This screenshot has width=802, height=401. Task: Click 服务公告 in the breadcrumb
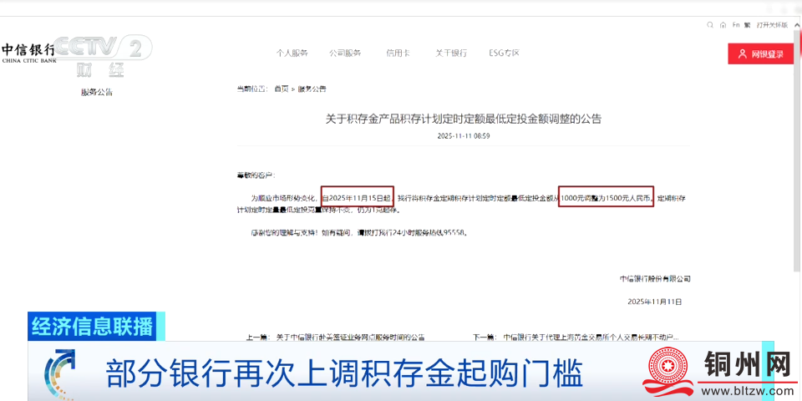pos(312,89)
